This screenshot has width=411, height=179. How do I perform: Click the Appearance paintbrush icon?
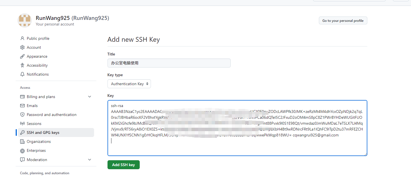pos(22,56)
